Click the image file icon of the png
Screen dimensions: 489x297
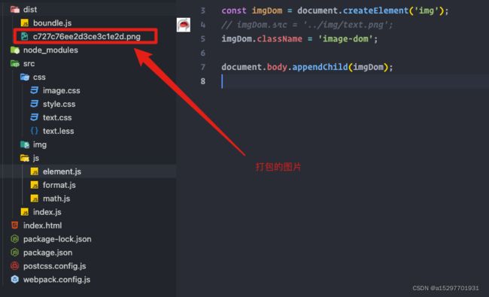pos(24,36)
